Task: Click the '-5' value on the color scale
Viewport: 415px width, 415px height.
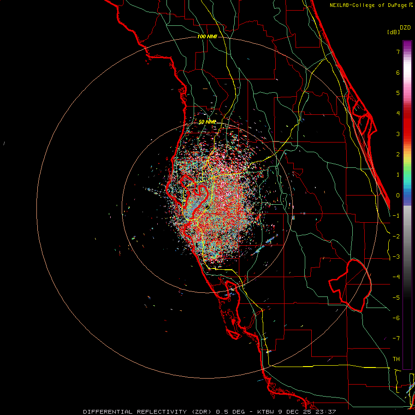Action: (x=396, y=298)
